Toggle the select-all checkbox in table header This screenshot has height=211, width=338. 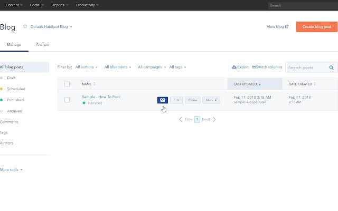coord(67,84)
